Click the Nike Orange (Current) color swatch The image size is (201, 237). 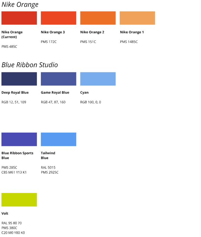[19, 18]
